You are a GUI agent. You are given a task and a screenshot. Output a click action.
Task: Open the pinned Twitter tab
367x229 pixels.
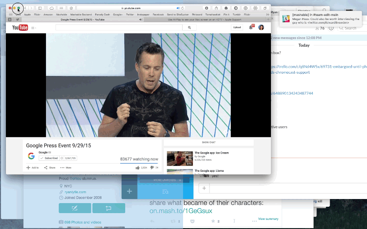click(x=18, y=20)
